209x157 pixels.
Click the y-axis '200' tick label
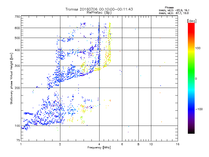point(17,88)
